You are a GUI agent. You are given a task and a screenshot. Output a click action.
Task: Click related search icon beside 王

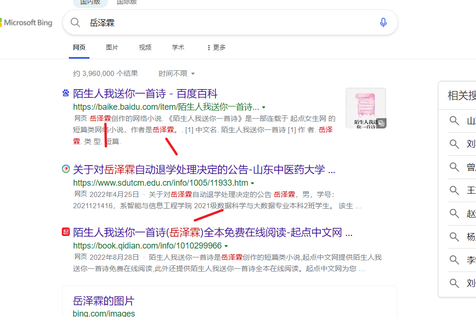click(454, 190)
